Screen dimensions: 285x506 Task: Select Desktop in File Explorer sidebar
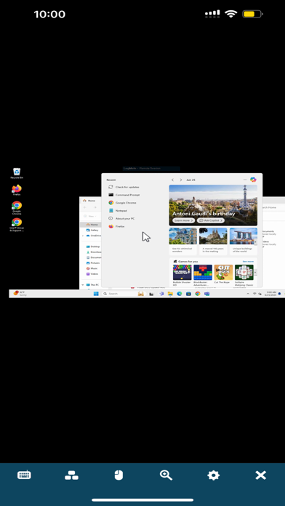pos(93,246)
